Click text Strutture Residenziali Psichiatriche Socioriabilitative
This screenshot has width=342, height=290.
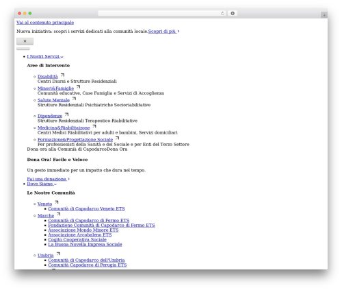point(94,105)
